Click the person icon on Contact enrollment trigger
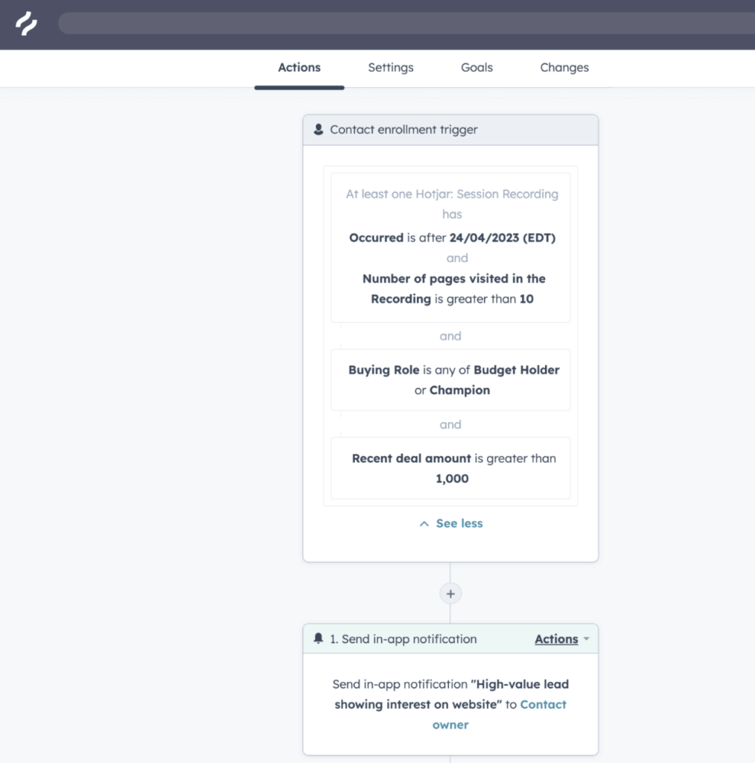Screen dimensions: 755x763 (319, 129)
